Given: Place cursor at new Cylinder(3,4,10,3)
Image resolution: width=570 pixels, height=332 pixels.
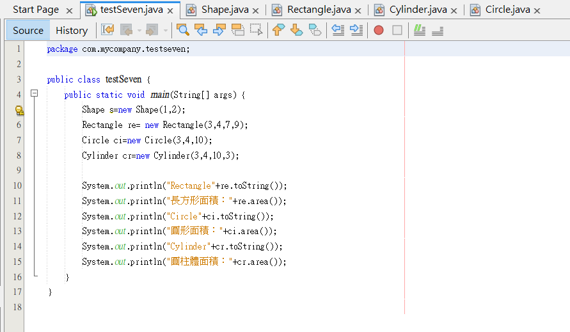Looking at the screenshot, I should 187,155.
